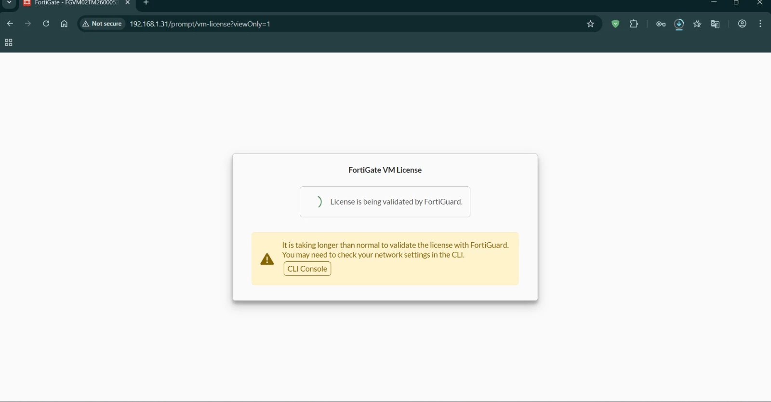Show browser downloads

[x=679, y=24]
